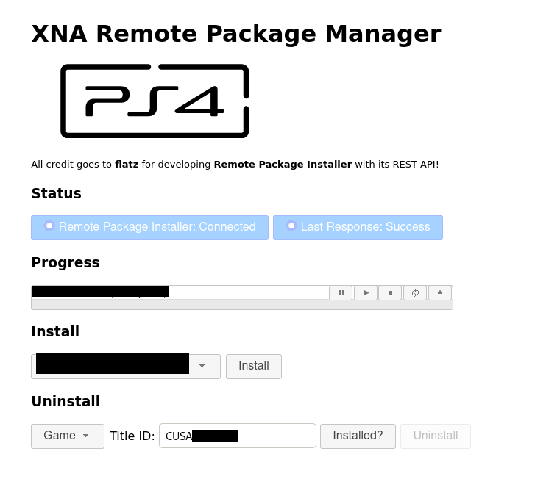Pause the current package transfer
Viewport: 560px width, 479px height.
[341, 293]
